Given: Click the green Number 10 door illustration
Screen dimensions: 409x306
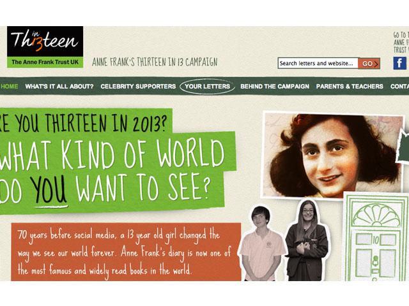Looking at the screenshot, I should (x=376, y=237).
